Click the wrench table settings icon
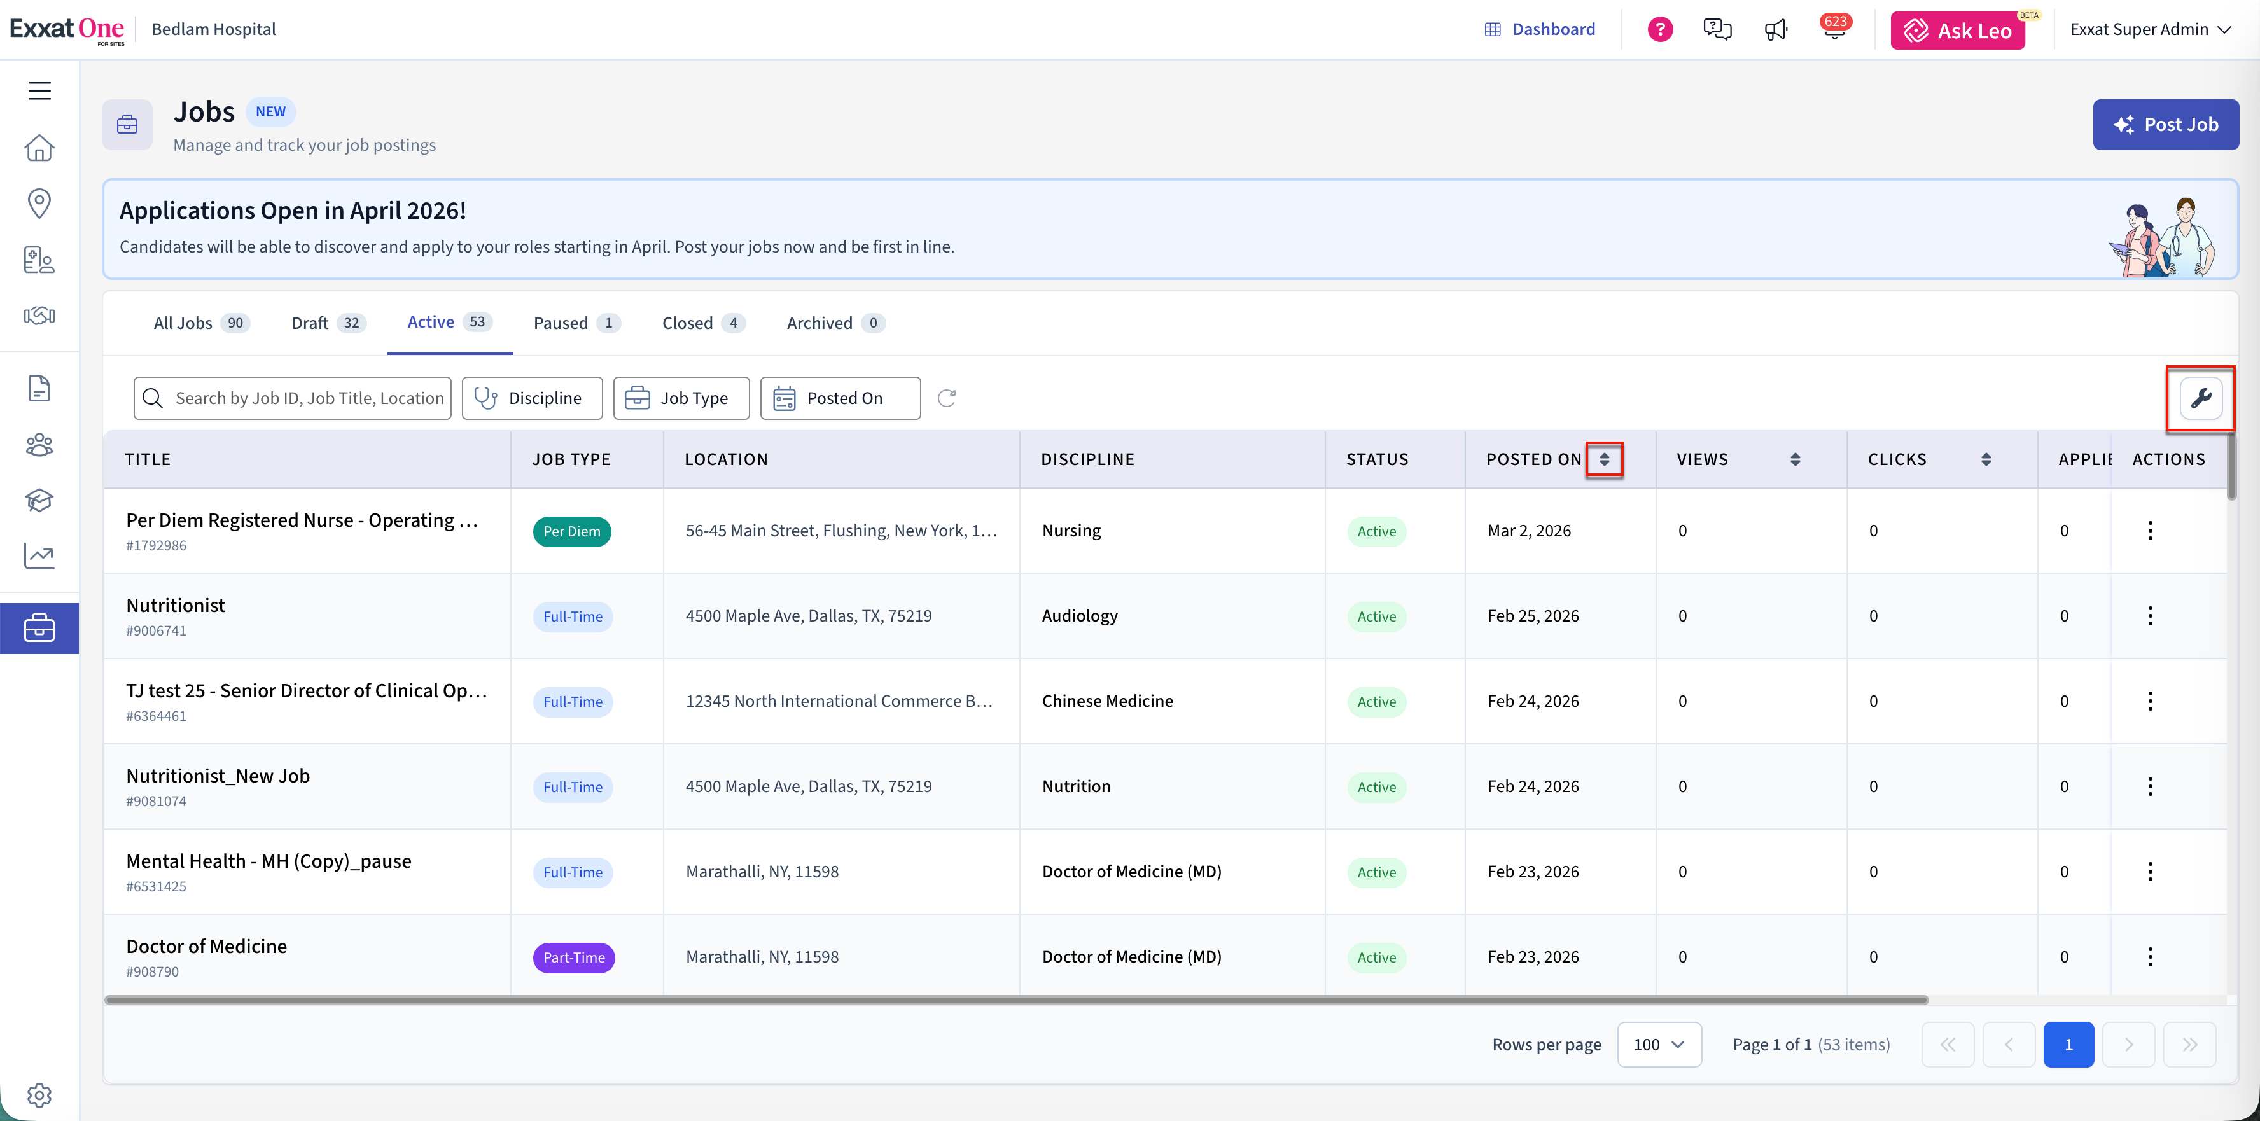Viewport: 2260px width, 1121px height. click(x=2200, y=398)
